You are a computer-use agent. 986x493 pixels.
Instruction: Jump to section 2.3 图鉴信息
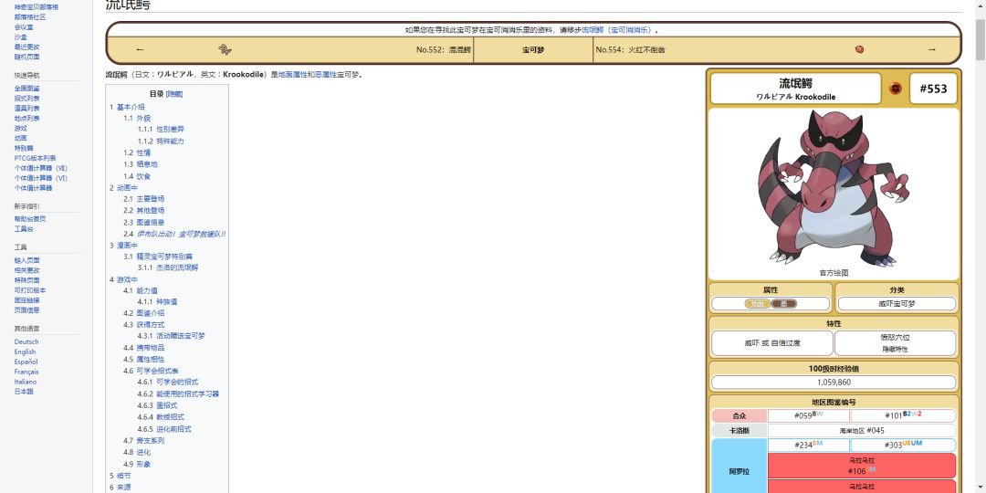(144, 222)
